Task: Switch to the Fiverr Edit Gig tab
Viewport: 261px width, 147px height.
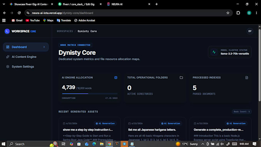Action: [78, 4]
